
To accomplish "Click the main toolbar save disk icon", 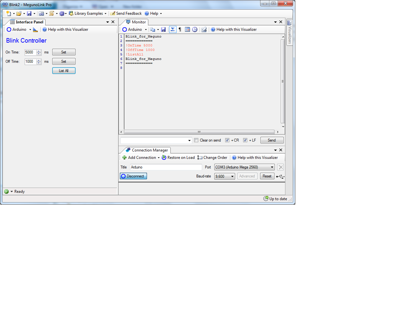I will tap(29, 13).
